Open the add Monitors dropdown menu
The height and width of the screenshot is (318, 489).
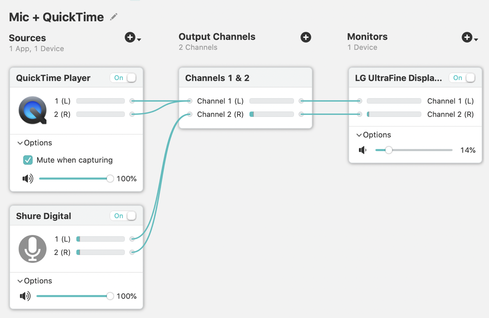[x=469, y=38]
